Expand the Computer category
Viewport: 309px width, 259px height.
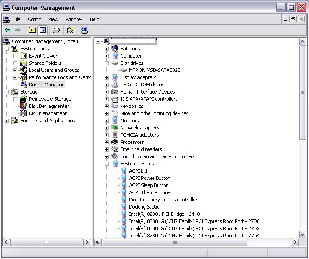tap(106, 56)
